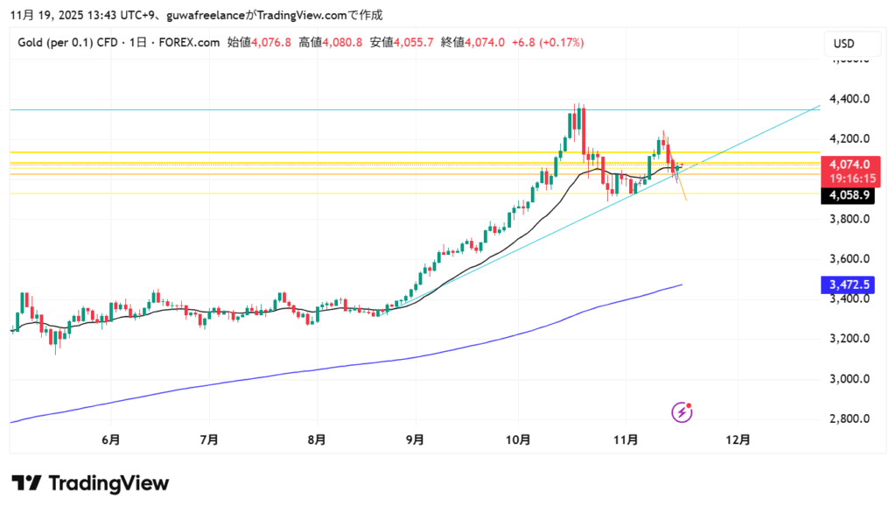Click the red 4,074.0 current price label

coord(851,164)
